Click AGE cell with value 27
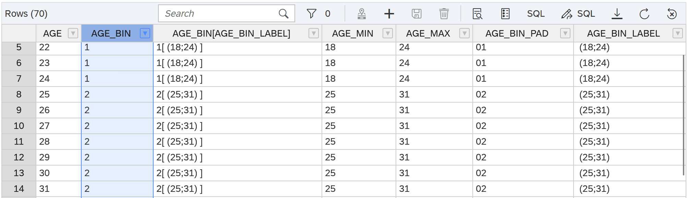Image resolution: width=687 pixels, height=198 pixels. click(x=59, y=126)
